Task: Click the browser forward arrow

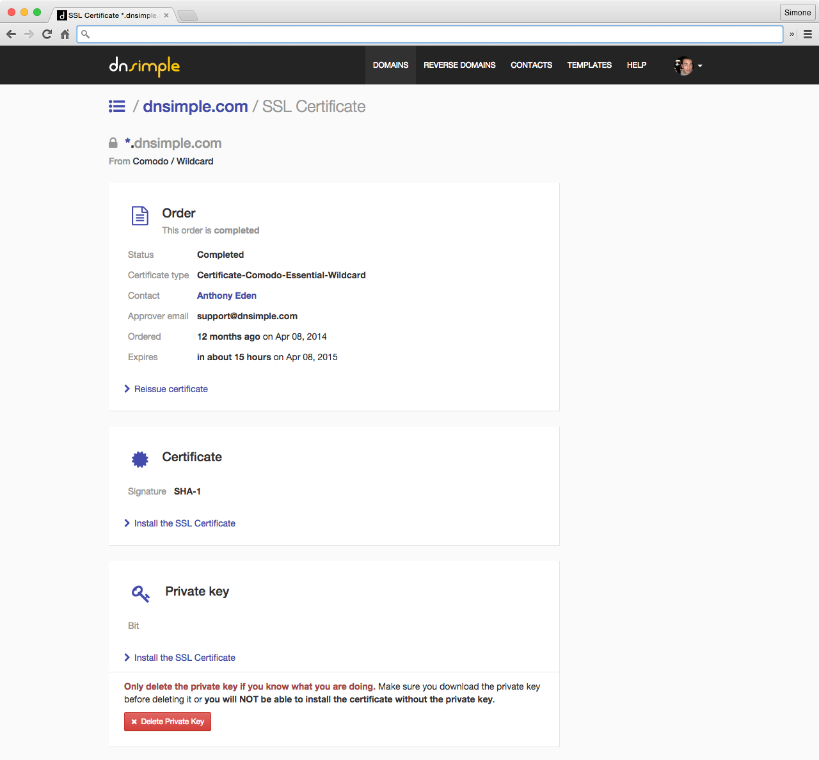Action: pos(29,34)
